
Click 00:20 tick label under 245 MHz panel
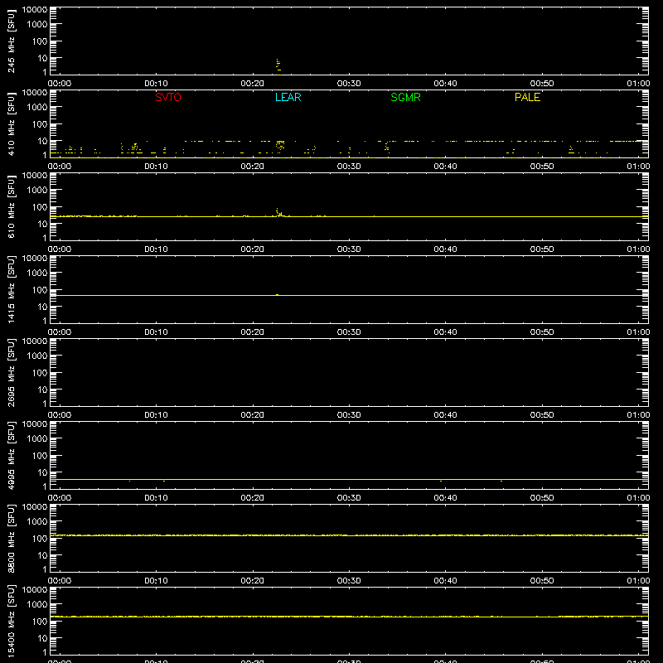253,84
